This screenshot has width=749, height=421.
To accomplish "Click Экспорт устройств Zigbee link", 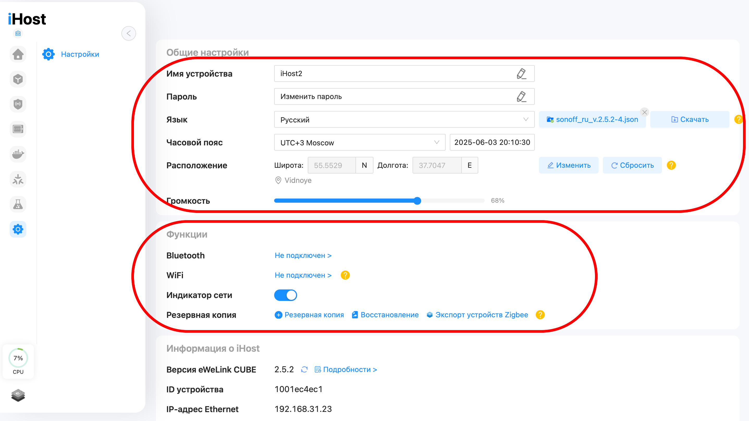I will coord(477,315).
